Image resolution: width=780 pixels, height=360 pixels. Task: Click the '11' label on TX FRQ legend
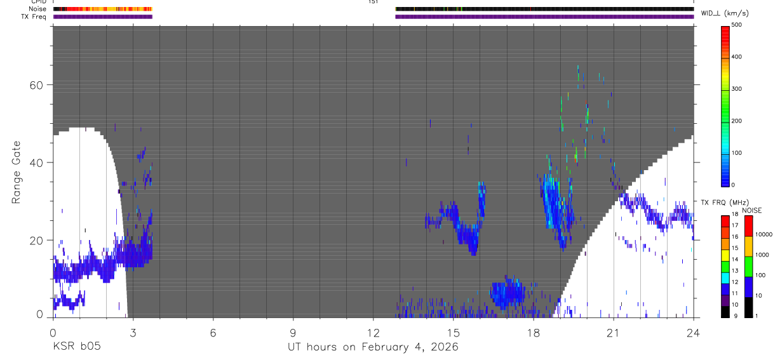click(734, 293)
